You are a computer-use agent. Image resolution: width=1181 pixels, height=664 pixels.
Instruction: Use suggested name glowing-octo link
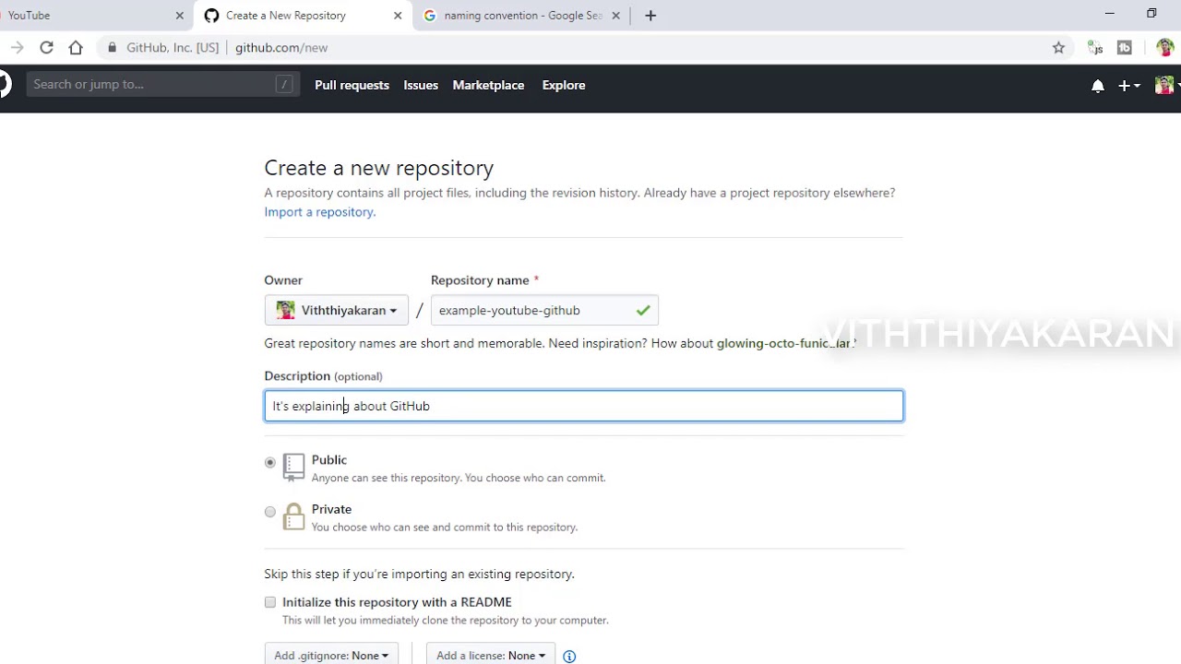click(784, 343)
